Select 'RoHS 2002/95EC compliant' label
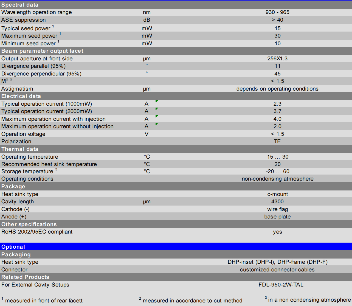Viewport: 352px width, 306px height. (x=37, y=232)
